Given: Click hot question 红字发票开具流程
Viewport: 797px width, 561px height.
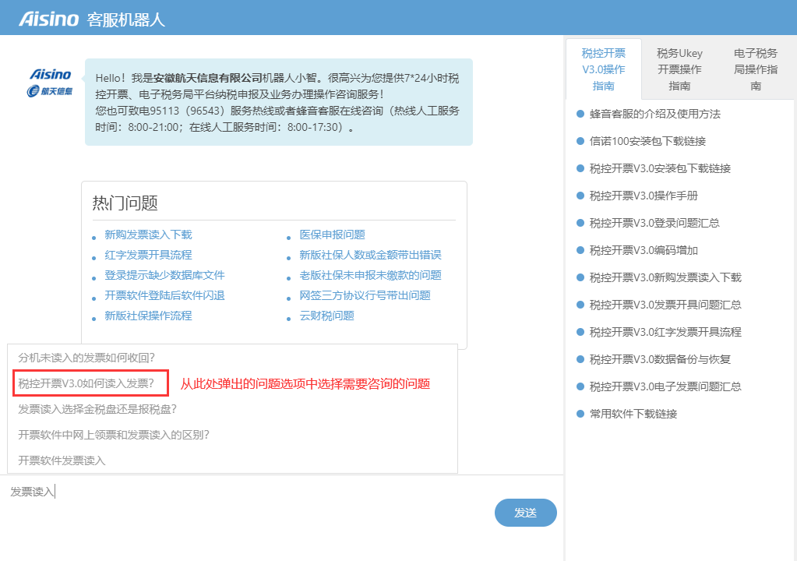Looking at the screenshot, I should [149, 255].
